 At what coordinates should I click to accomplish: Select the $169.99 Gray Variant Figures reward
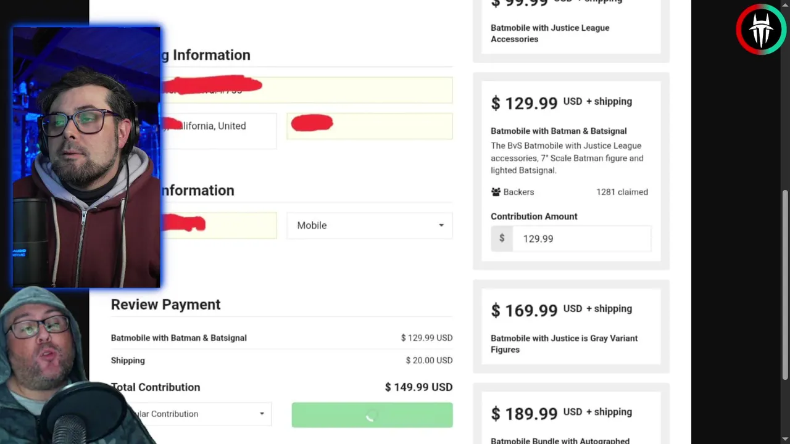pos(571,327)
